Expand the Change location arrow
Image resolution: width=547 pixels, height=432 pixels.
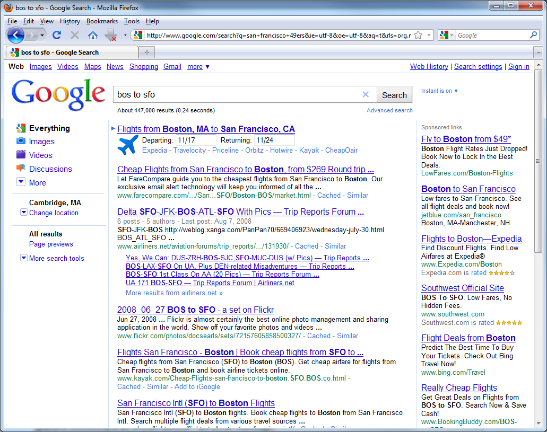[24, 212]
